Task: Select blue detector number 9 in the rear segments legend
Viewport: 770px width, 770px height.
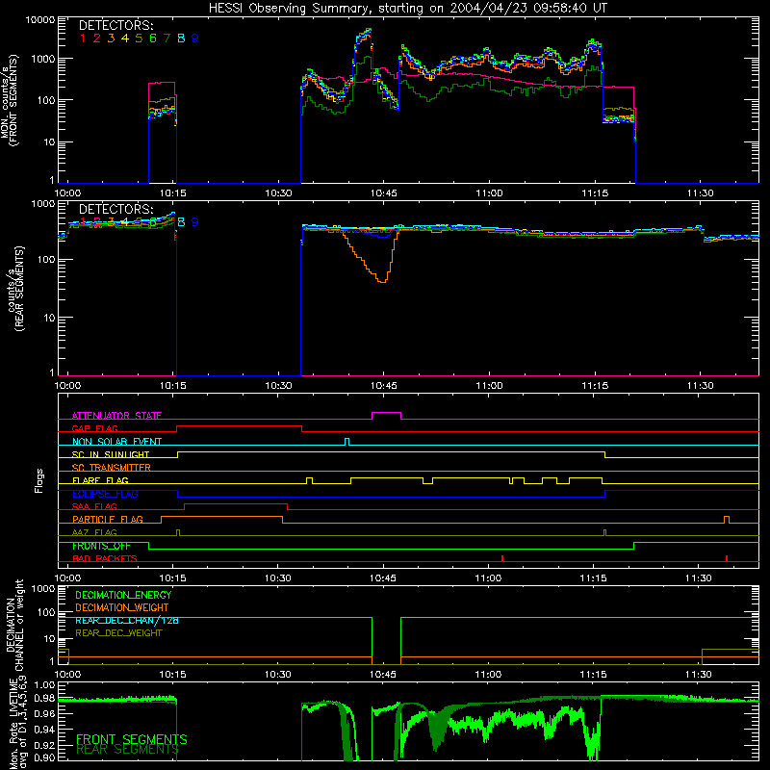Action: click(195, 222)
